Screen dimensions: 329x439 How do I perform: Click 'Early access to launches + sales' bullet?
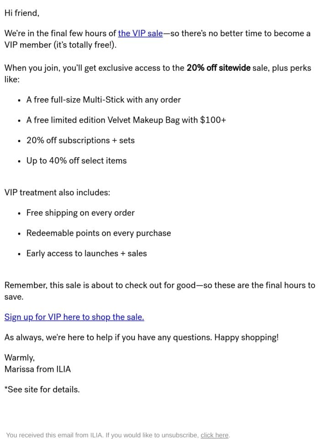coord(86,253)
